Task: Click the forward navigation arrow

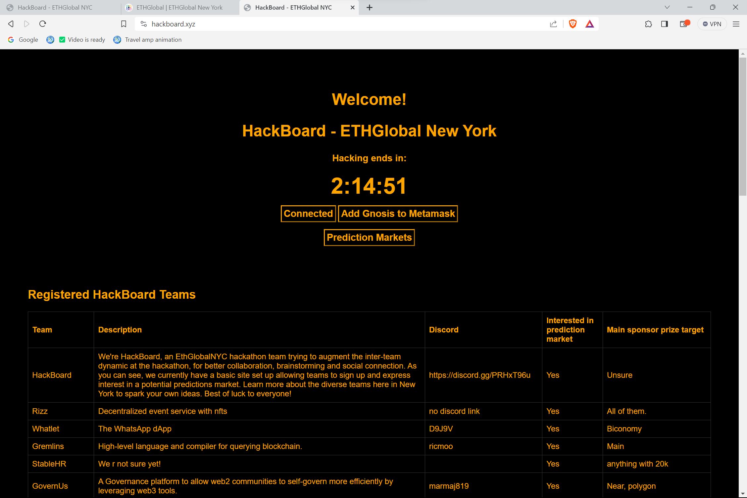Action: pyautogui.click(x=27, y=24)
